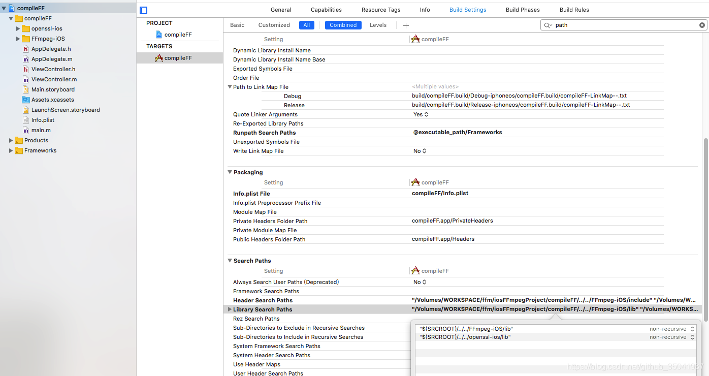Open the Quote Linker Arguments Yes dropdown
Image resolution: width=709 pixels, height=376 pixels.
(x=421, y=114)
